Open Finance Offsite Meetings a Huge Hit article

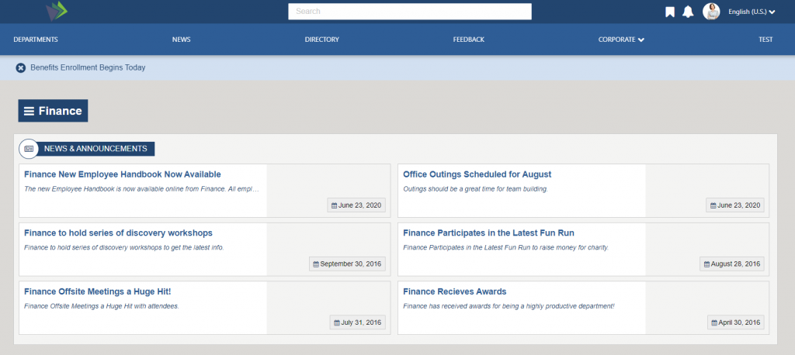tap(97, 291)
